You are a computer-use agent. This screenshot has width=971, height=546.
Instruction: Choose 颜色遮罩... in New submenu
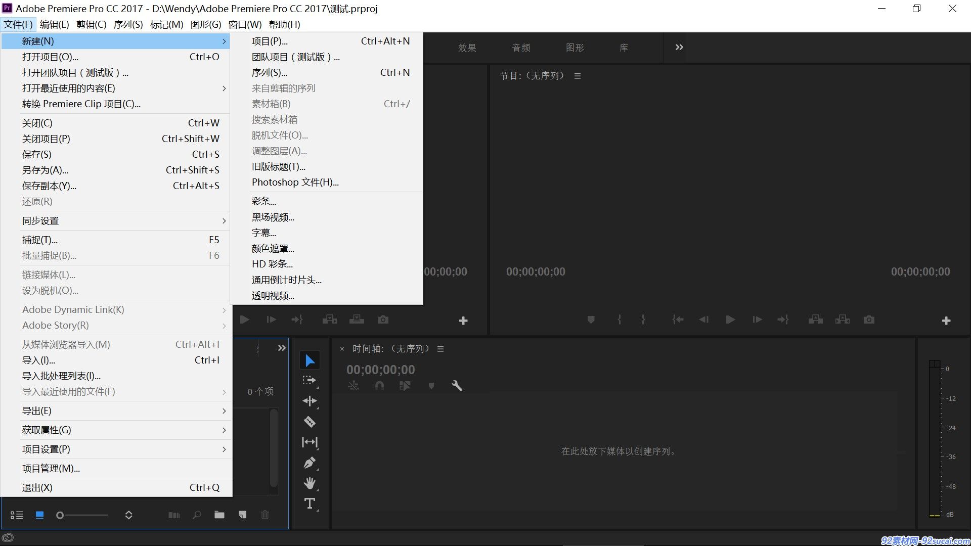[x=327, y=249]
